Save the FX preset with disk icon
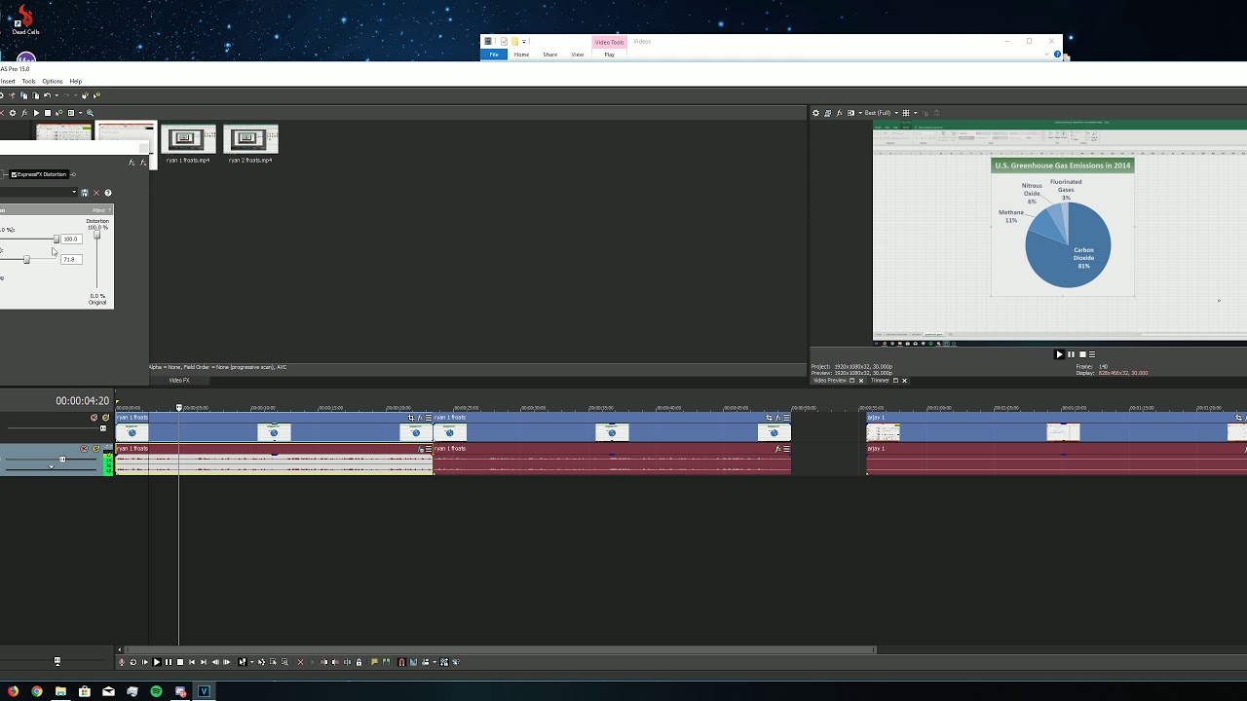The image size is (1247, 701). pyautogui.click(x=85, y=193)
